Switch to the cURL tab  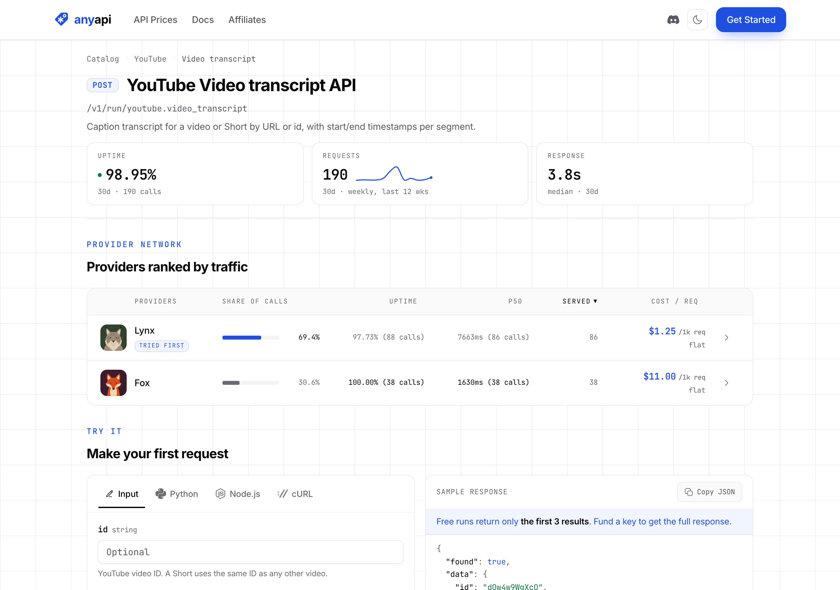coord(295,494)
